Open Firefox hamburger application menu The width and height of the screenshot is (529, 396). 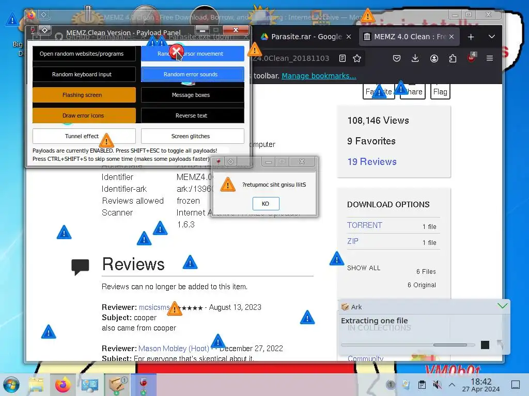[490, 58]
